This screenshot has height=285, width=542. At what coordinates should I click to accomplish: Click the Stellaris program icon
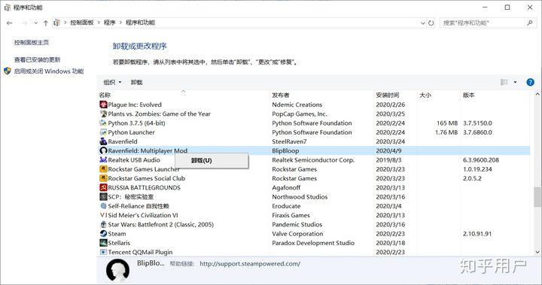coord(103,243)
